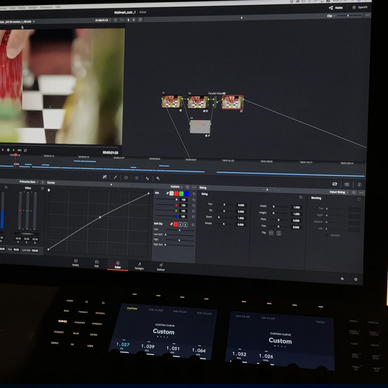Open the Workspace menu
The width and height of the screenshot is (388, 388).
[x=46, y=7]
